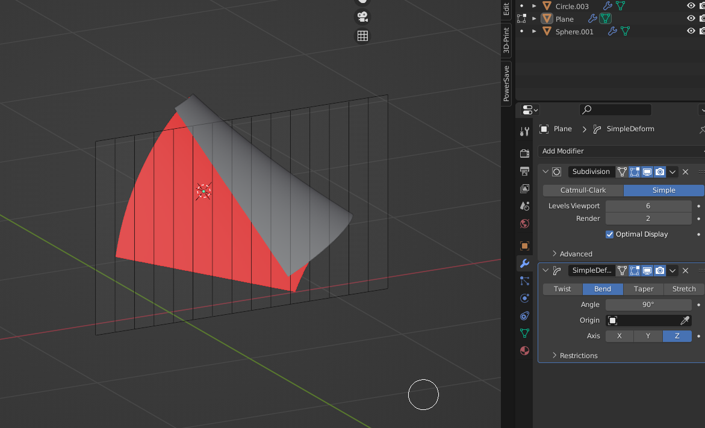The height and width of the screenshot is (428, 705).
Task: Open the Physics properties tab
Action: [x=524, y=298]
